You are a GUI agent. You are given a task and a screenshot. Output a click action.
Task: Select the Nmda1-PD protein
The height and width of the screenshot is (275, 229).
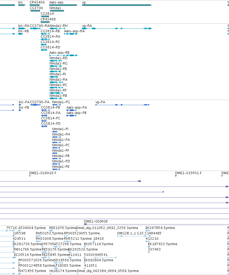point(56,164)
